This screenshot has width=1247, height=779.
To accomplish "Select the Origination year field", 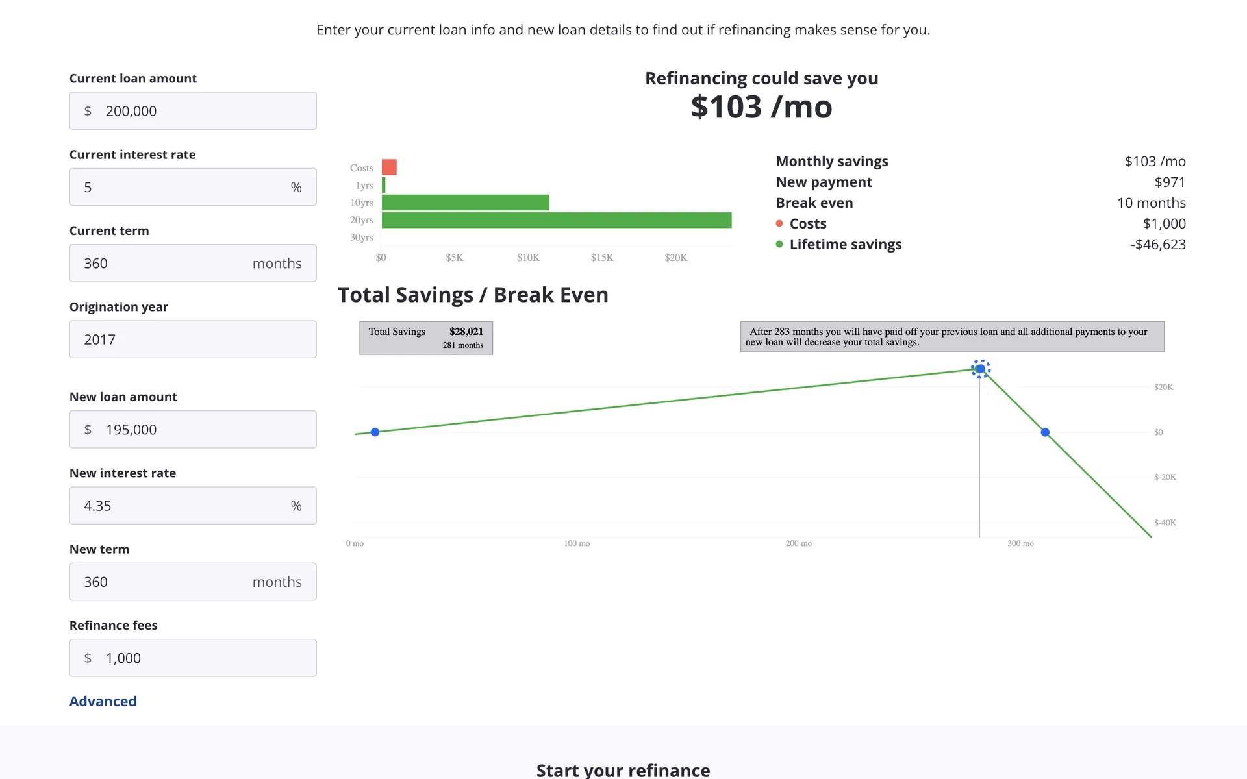I will click(x=193, y=340).
